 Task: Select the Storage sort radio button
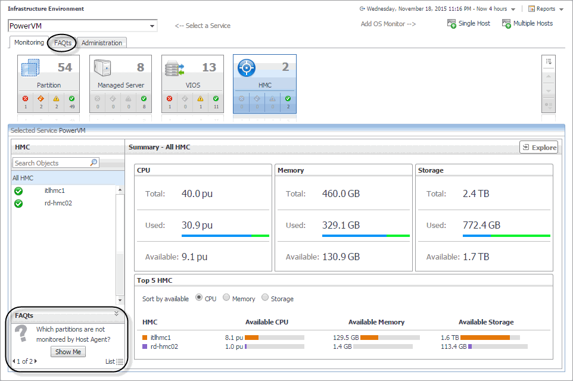click(265, 298)
